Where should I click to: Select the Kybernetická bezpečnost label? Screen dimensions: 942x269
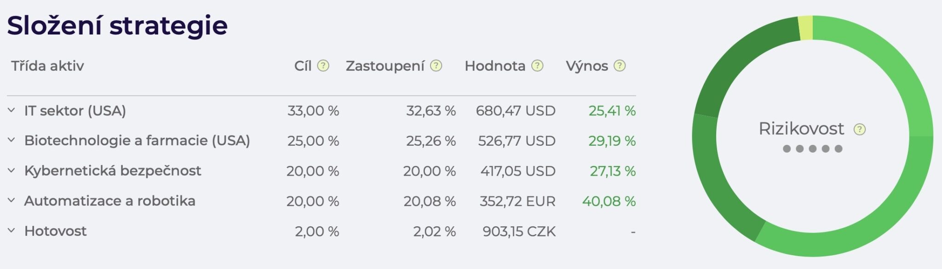(113, 171)
